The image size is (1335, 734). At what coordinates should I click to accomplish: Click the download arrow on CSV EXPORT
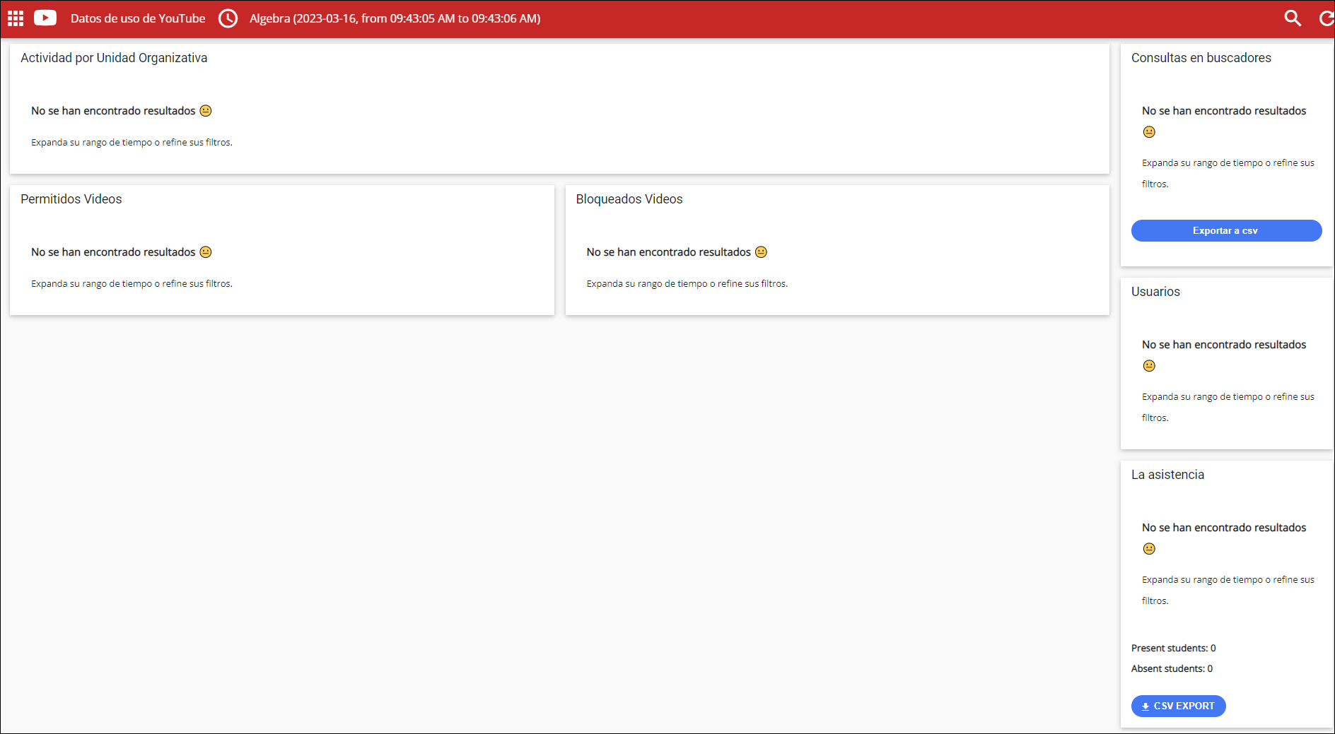tap(1145, 706)
